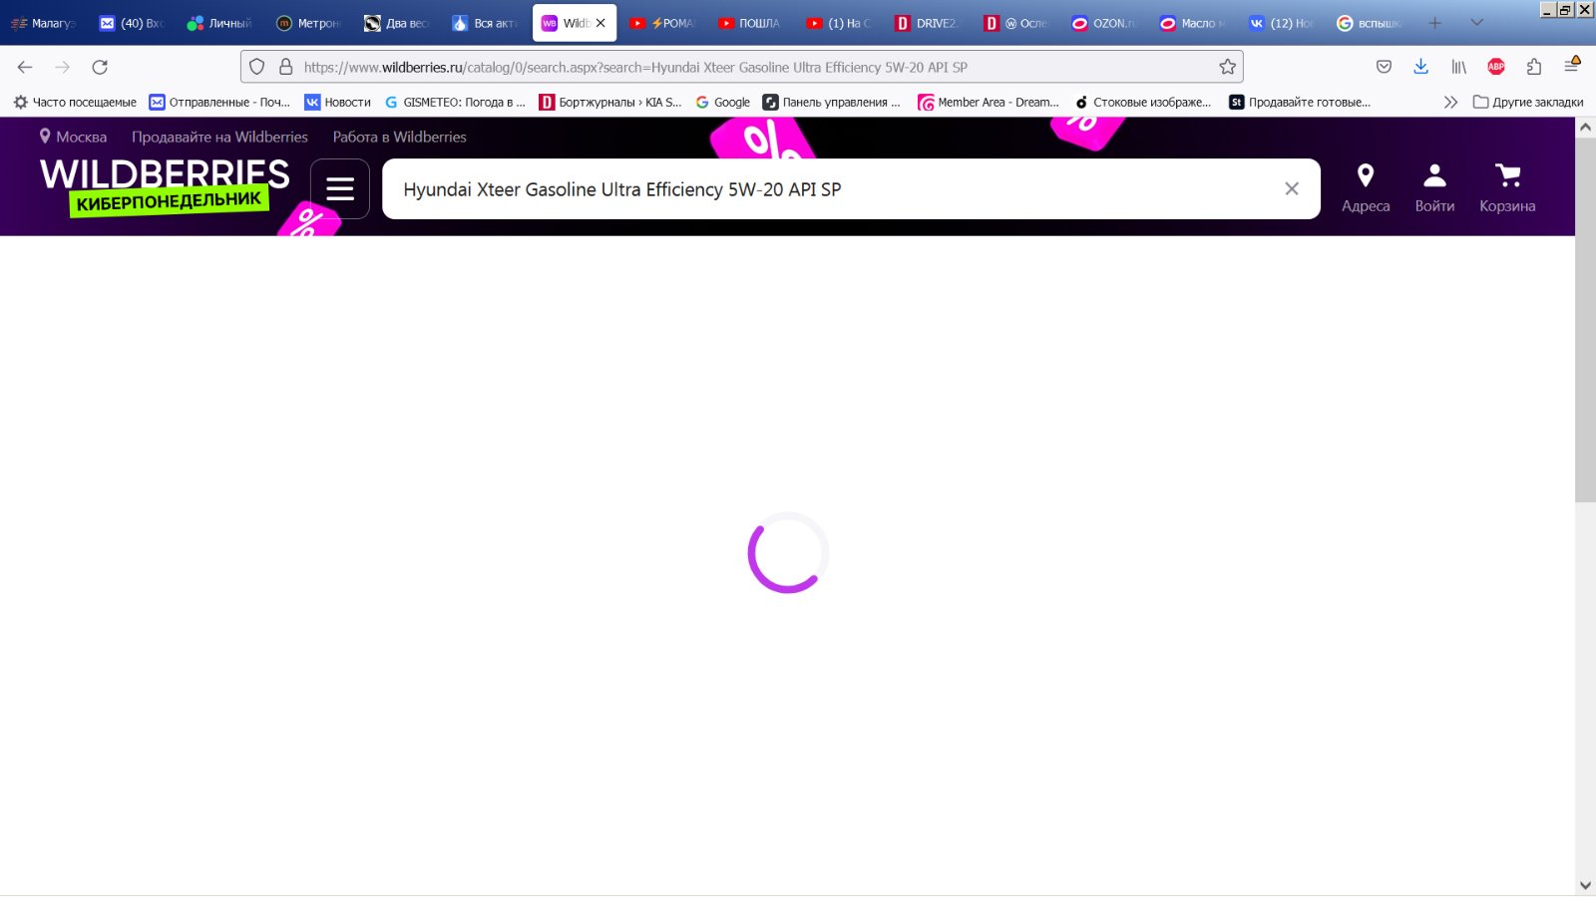
Task: Show site security padlock info
Action: [285, 67]
